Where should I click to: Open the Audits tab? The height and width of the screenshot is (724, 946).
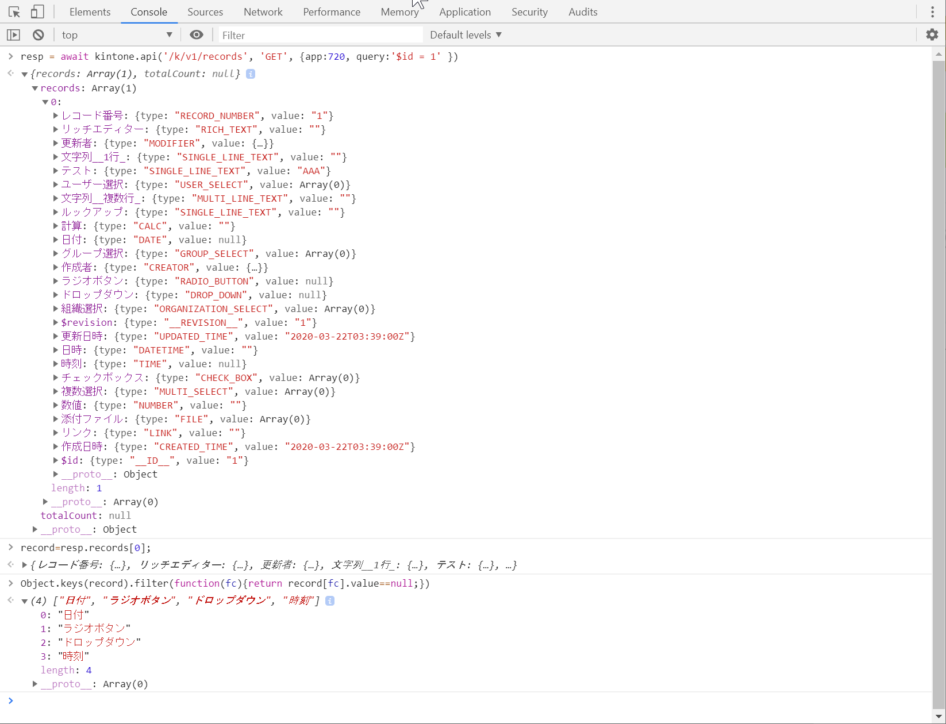pyautogui.click(x=583, y=11)
